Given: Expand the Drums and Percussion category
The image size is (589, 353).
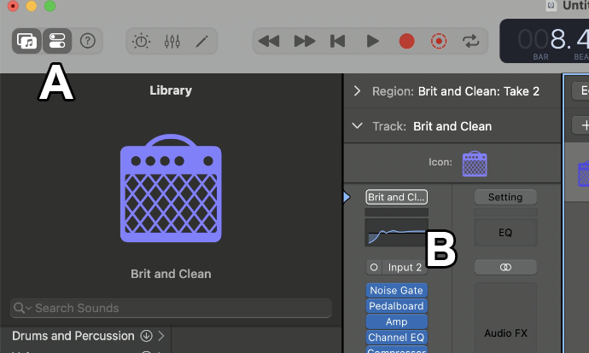Looking at the screenshot, I should pyautogui.click(x=161, y=336).
